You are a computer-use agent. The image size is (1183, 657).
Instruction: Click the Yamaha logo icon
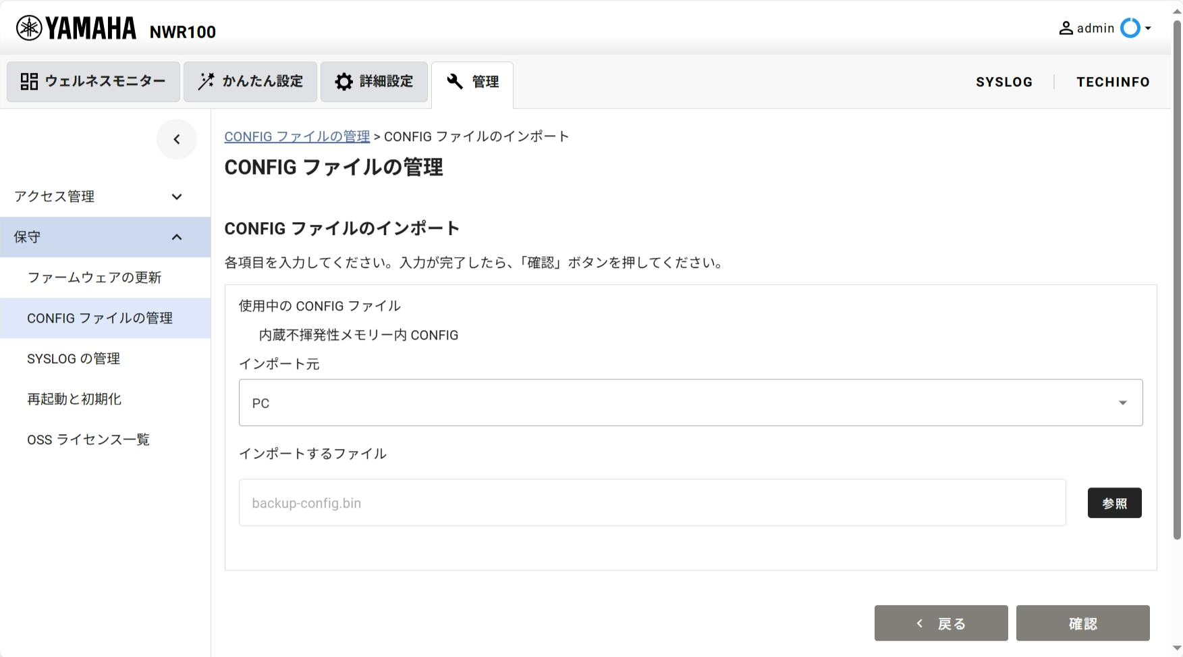pos(29,28)
